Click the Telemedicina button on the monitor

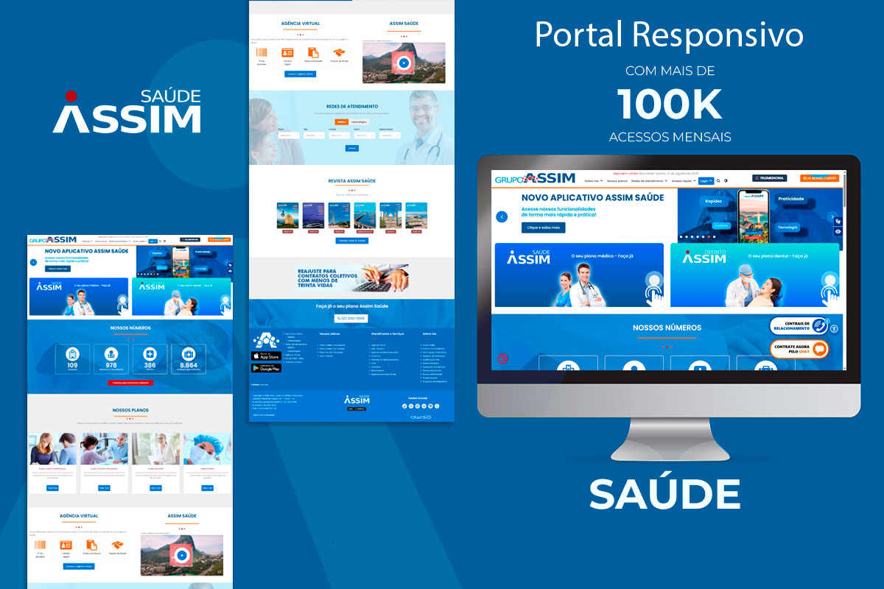click(769, 178)
